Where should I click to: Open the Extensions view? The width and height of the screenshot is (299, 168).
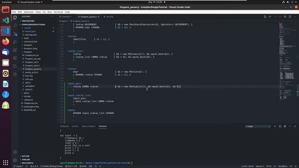15,50
